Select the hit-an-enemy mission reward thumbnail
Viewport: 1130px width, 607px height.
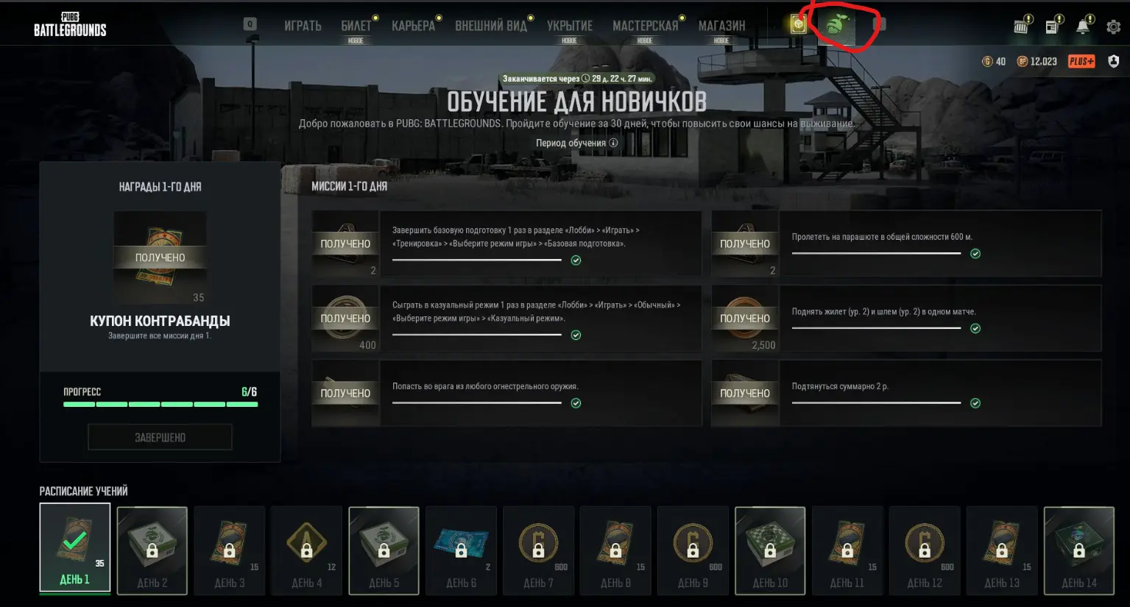pyautogui.click(x=345, y=393)
